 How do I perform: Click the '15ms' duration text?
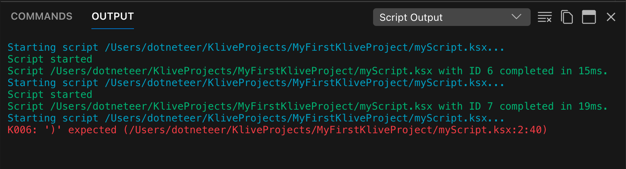point(590,71)
